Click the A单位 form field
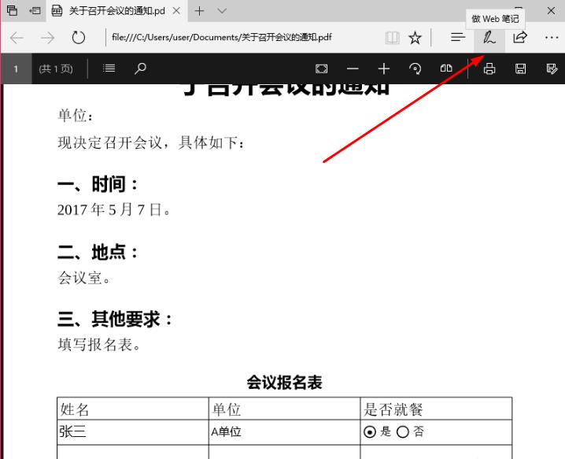Image resolution: width=565 pixels, height=459 pixels. coord(284,432)
